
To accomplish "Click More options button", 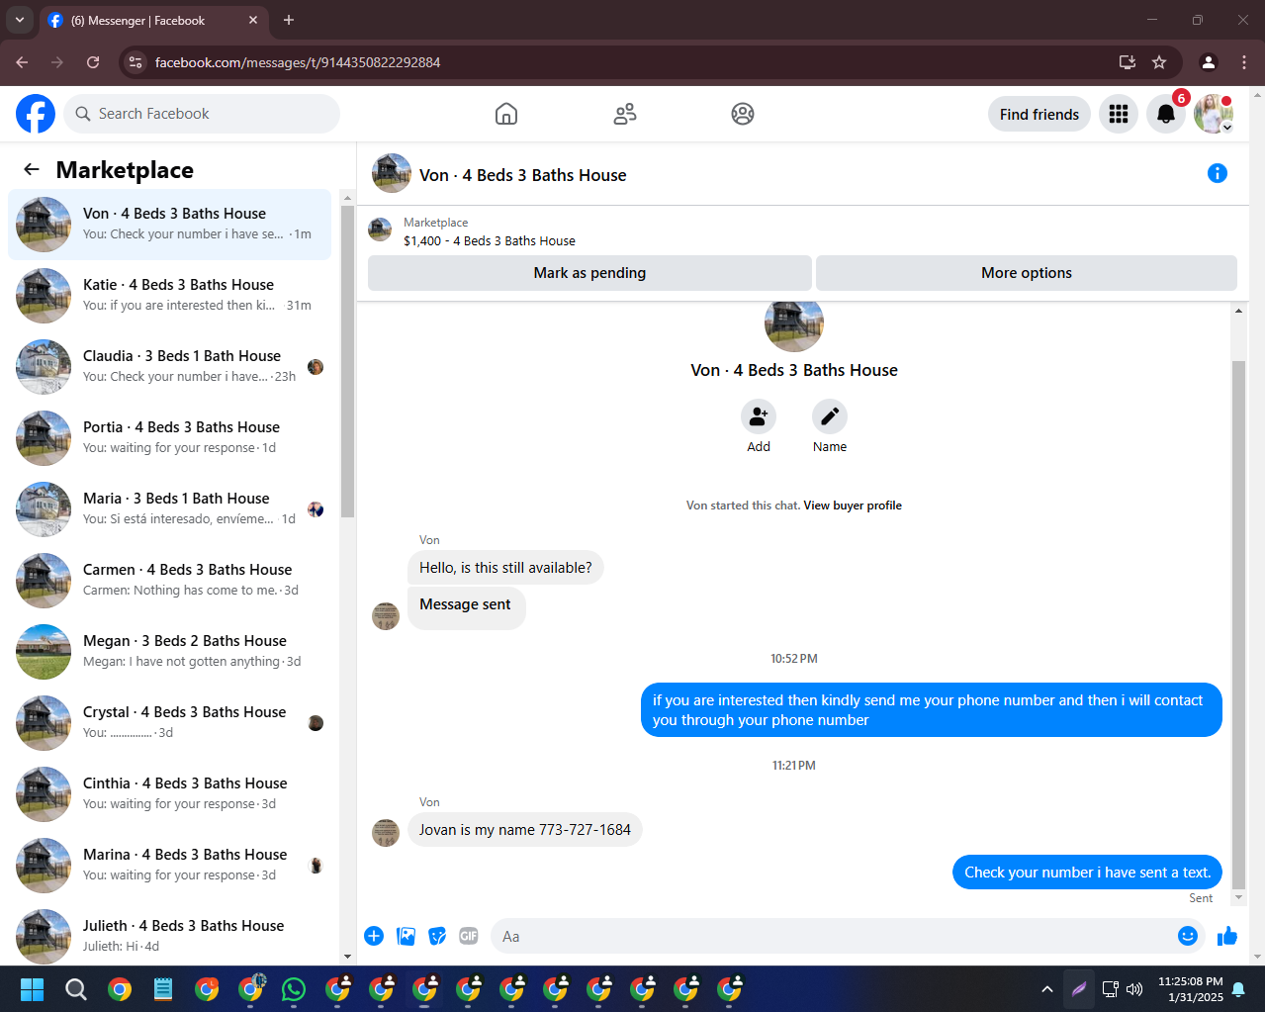I will click(1027, 273).
